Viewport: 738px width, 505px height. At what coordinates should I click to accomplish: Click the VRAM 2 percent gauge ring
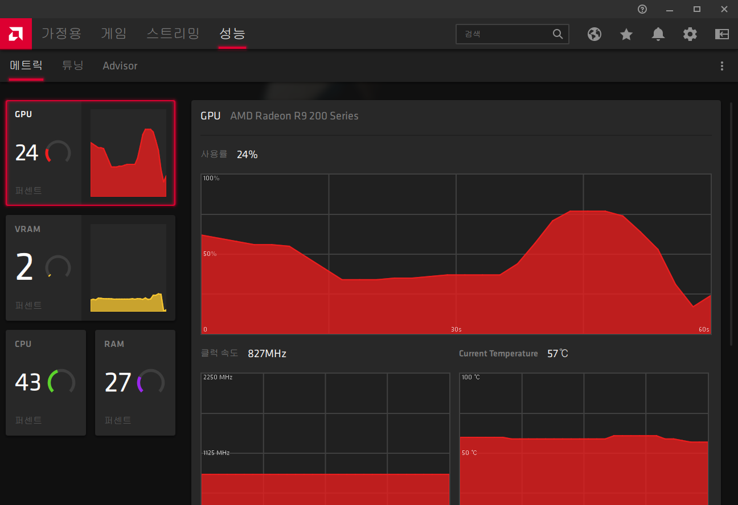click(58, 267)
